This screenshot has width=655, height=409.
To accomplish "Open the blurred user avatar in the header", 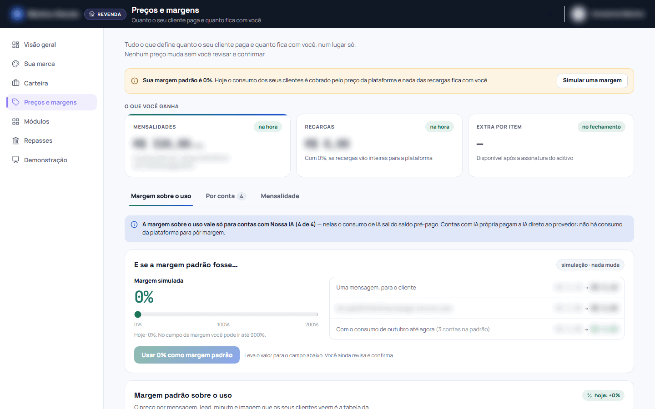I will point(579,14).
